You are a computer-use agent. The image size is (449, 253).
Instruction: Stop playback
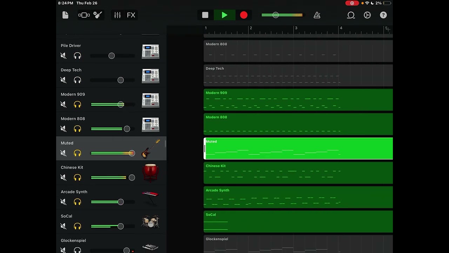point(205,15)
